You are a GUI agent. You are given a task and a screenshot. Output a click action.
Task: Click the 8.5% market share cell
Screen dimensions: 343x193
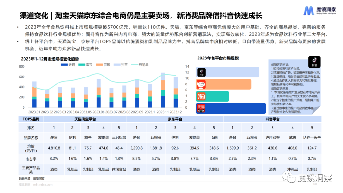pyautogui.click(x=136, y=159)
